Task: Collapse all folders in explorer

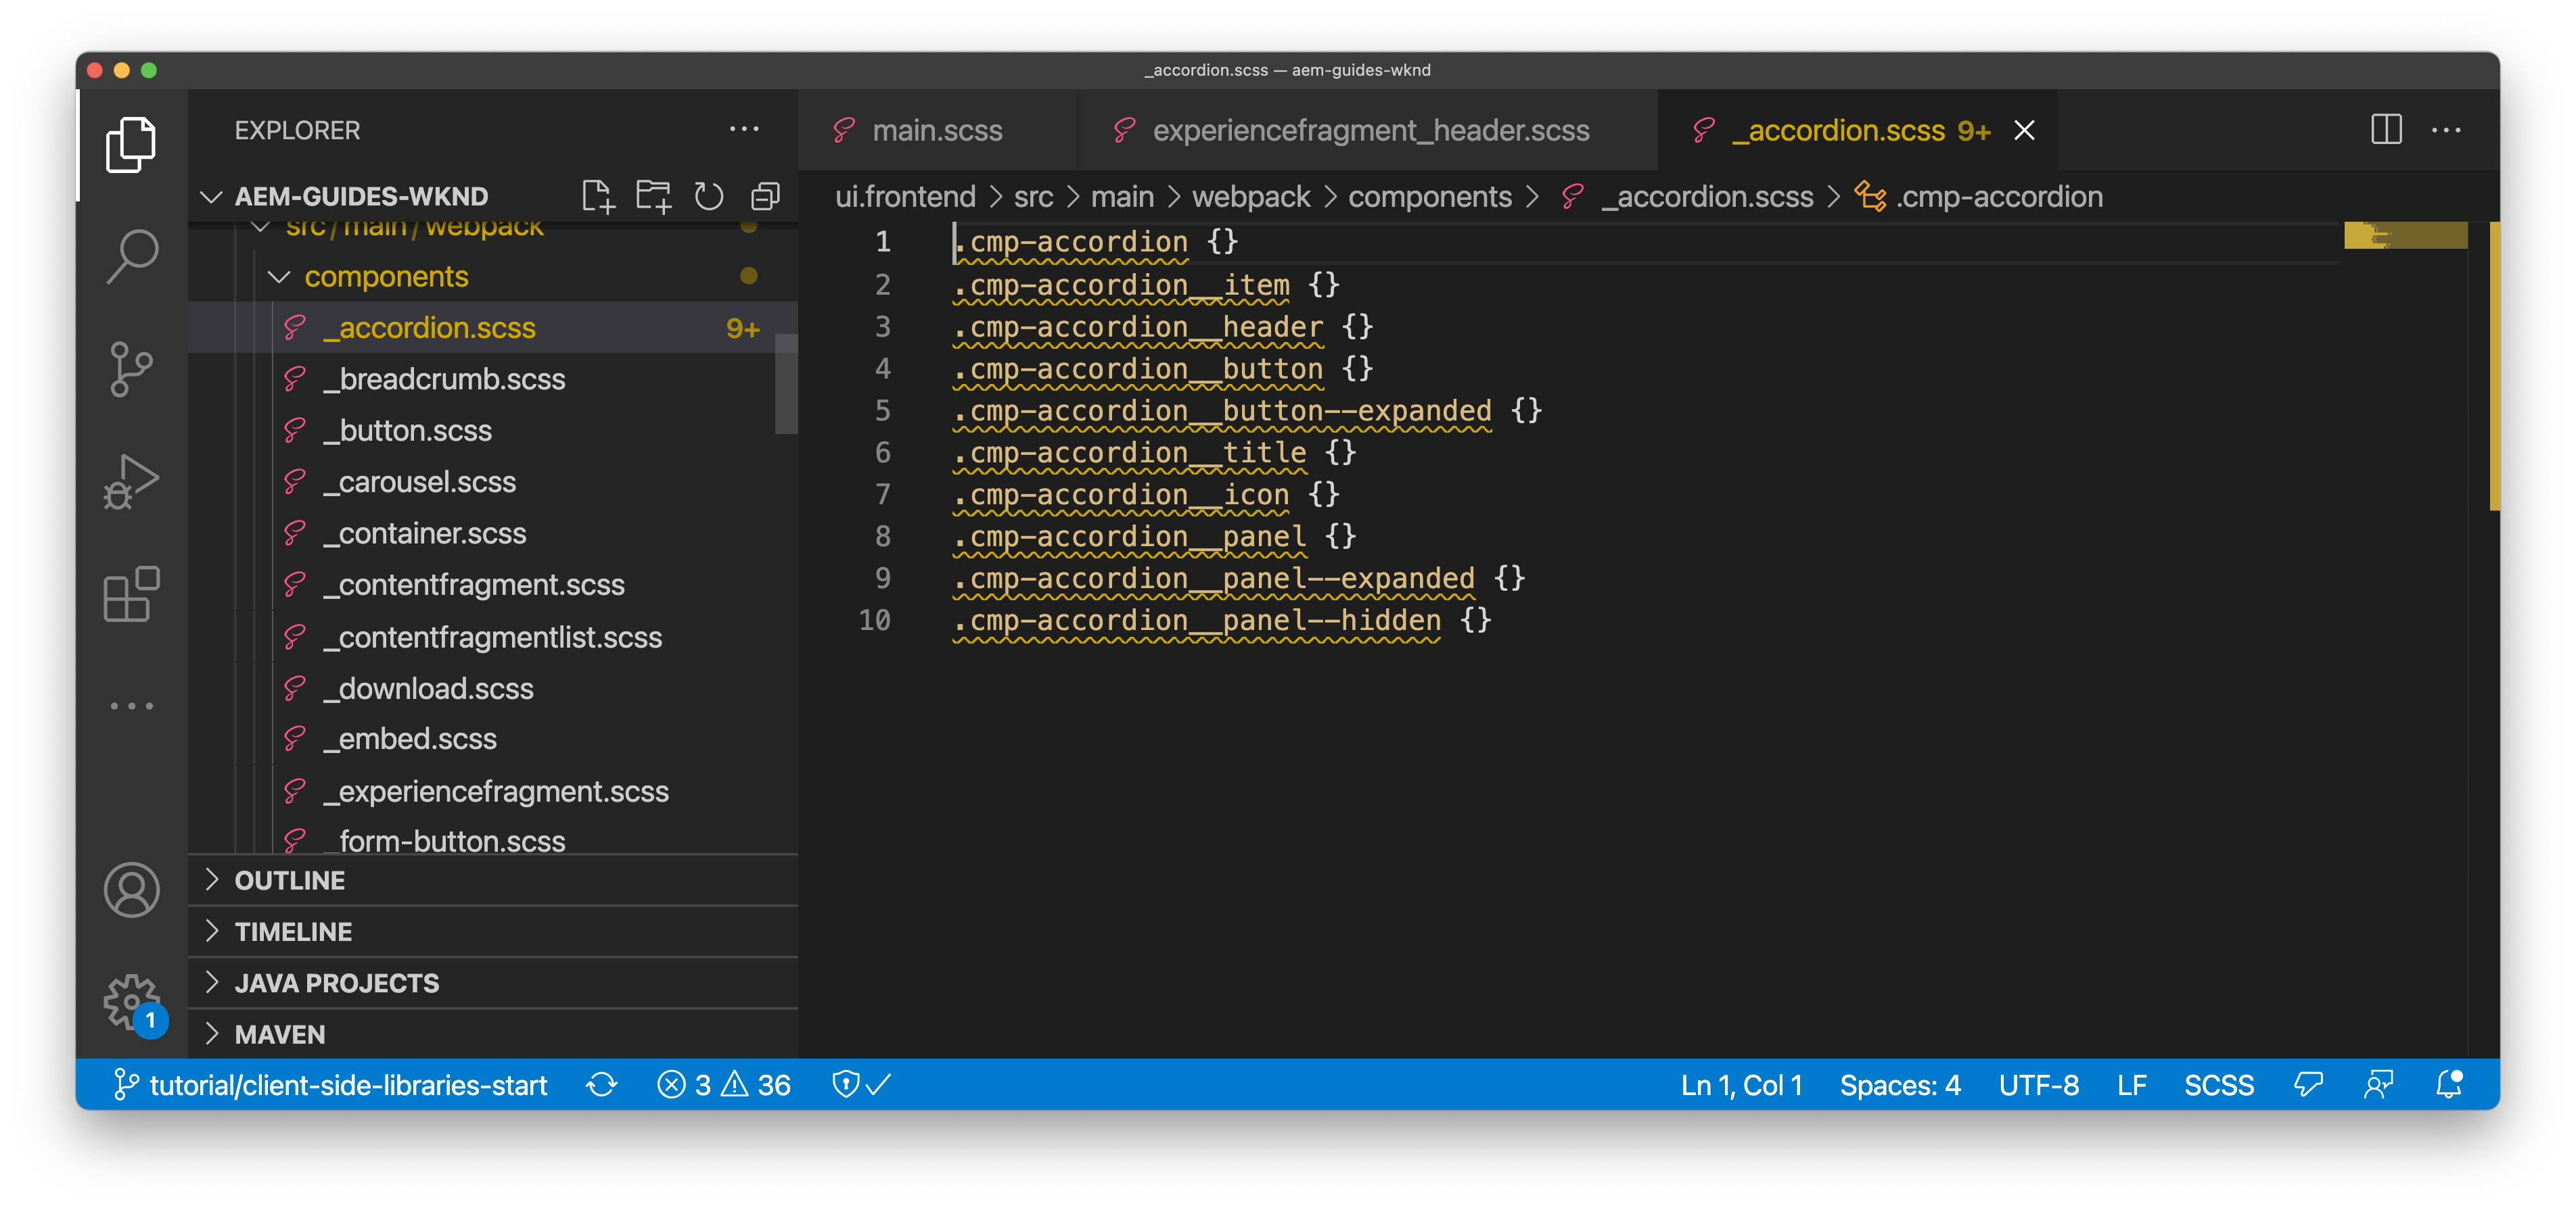Action: [765, 197]
